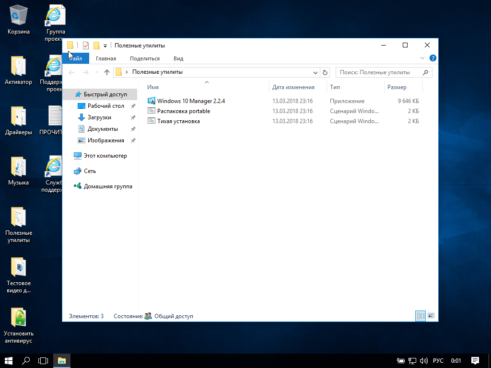491x368 pixels.
Task: Open Action Center notification icon
Action: coord(475,361)
